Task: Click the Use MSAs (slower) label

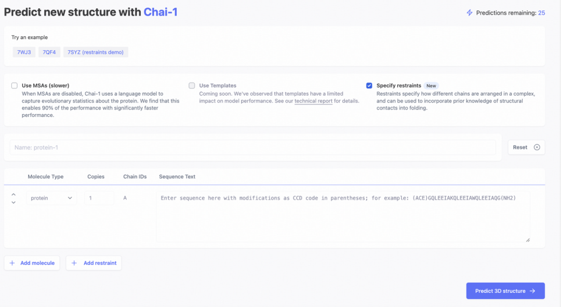Action: pos(45,86)
